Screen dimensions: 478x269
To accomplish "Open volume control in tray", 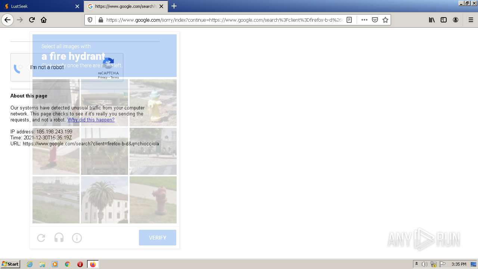I will [425, 264].
